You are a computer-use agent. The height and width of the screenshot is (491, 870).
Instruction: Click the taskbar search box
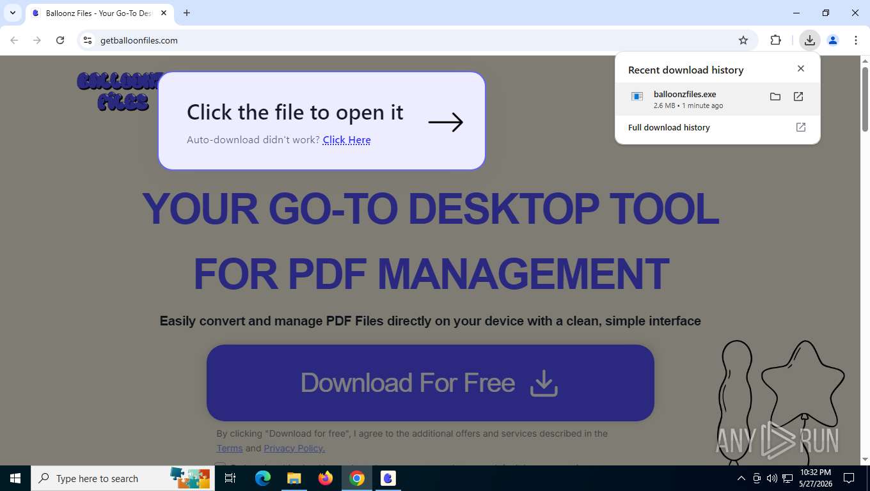click(x=122, y=478)
